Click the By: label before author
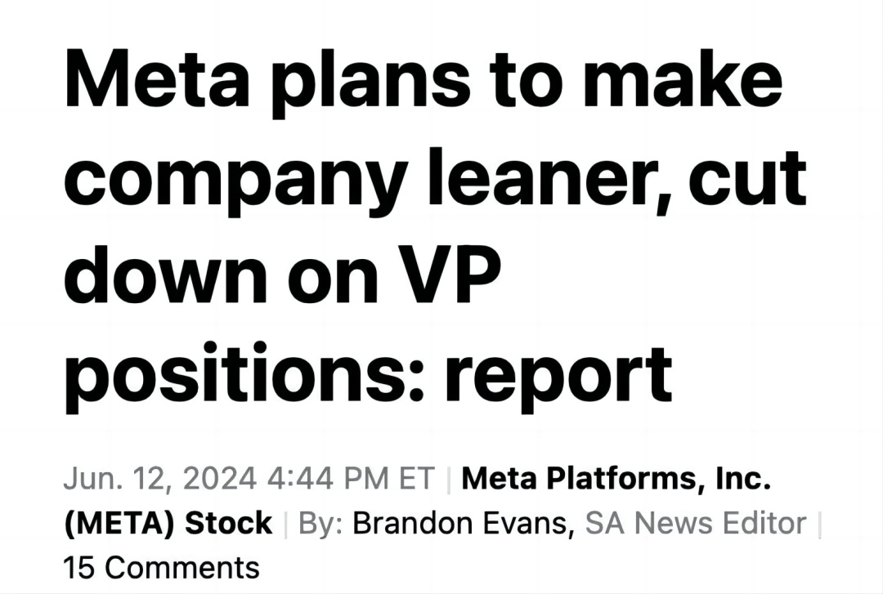Screen dimensions: 883x594 click(x=320, y=524)
